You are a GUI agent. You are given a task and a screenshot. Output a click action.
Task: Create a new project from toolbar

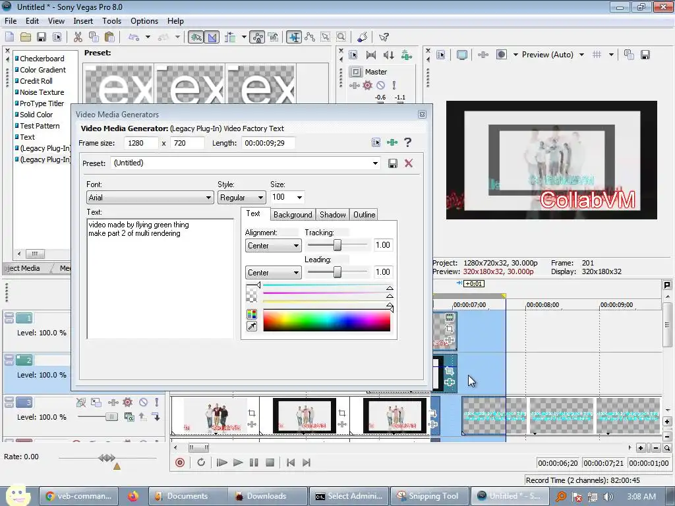pos(9,37)
